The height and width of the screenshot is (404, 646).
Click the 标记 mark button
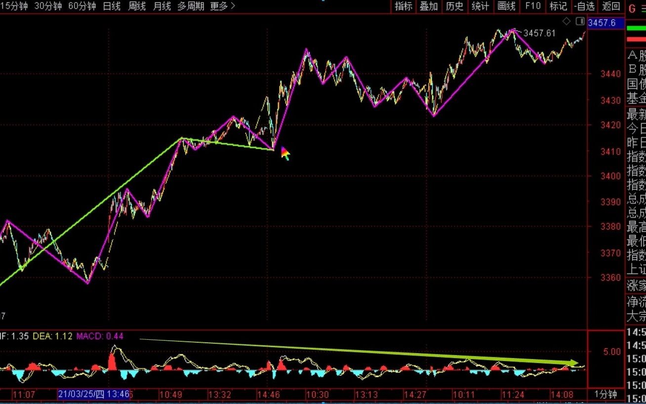[558, 6]
